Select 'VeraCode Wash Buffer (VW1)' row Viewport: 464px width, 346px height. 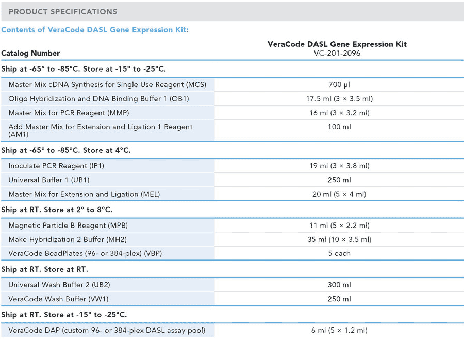point(232,299)
